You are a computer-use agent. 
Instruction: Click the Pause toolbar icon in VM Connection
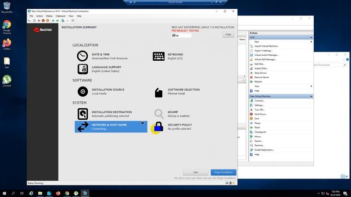(x=53, y=21)
